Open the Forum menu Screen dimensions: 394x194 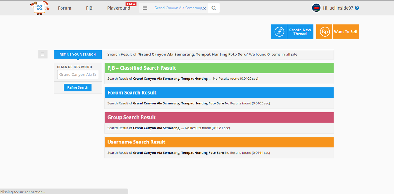tap(65, 8)
